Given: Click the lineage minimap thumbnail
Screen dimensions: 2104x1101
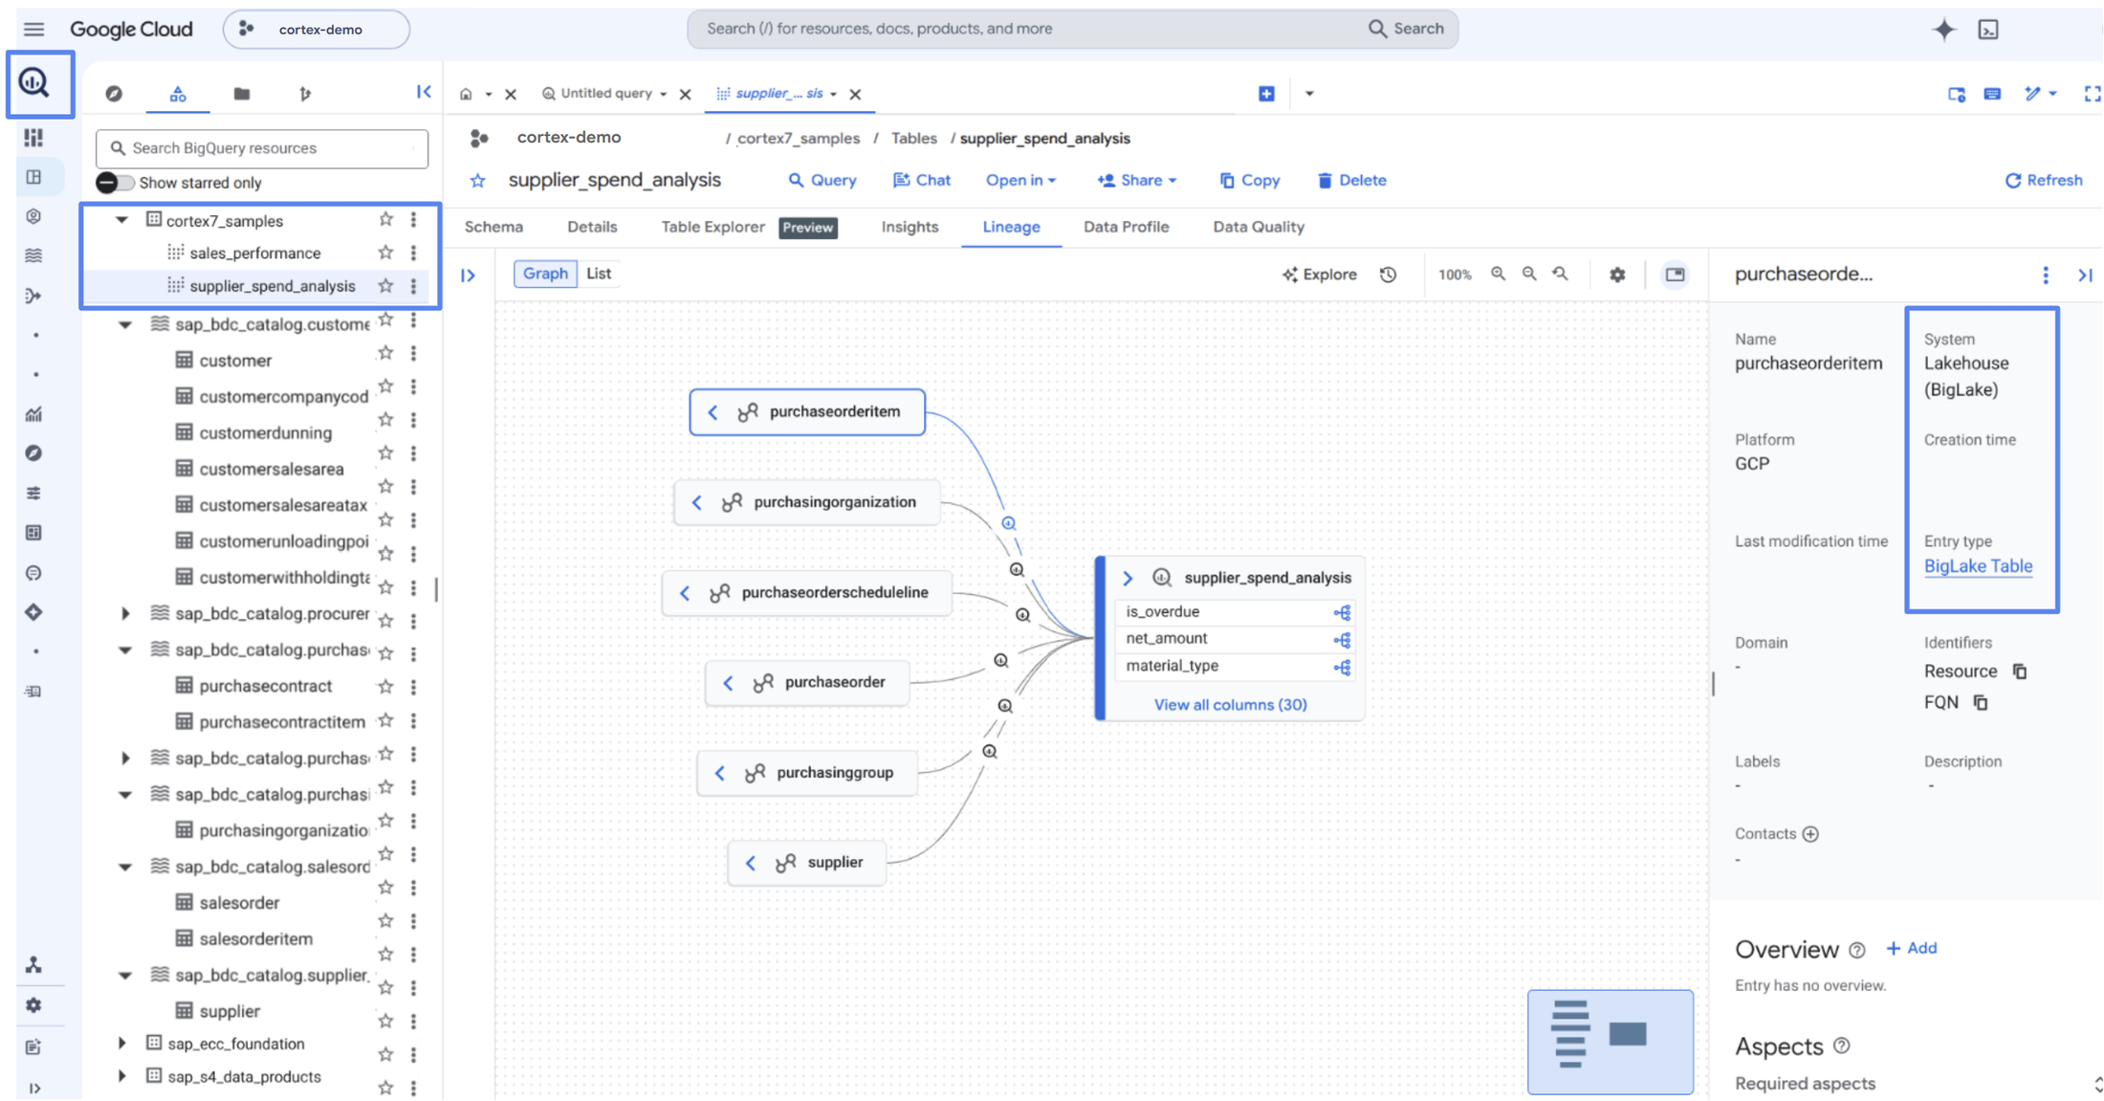Looking at the screenshot, I should (x=1610, y=1042).
